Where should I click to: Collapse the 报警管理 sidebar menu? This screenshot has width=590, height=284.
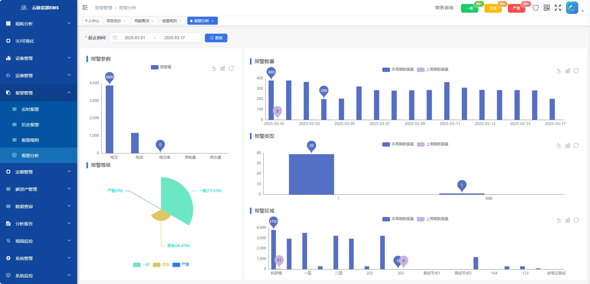pos(39,93)
